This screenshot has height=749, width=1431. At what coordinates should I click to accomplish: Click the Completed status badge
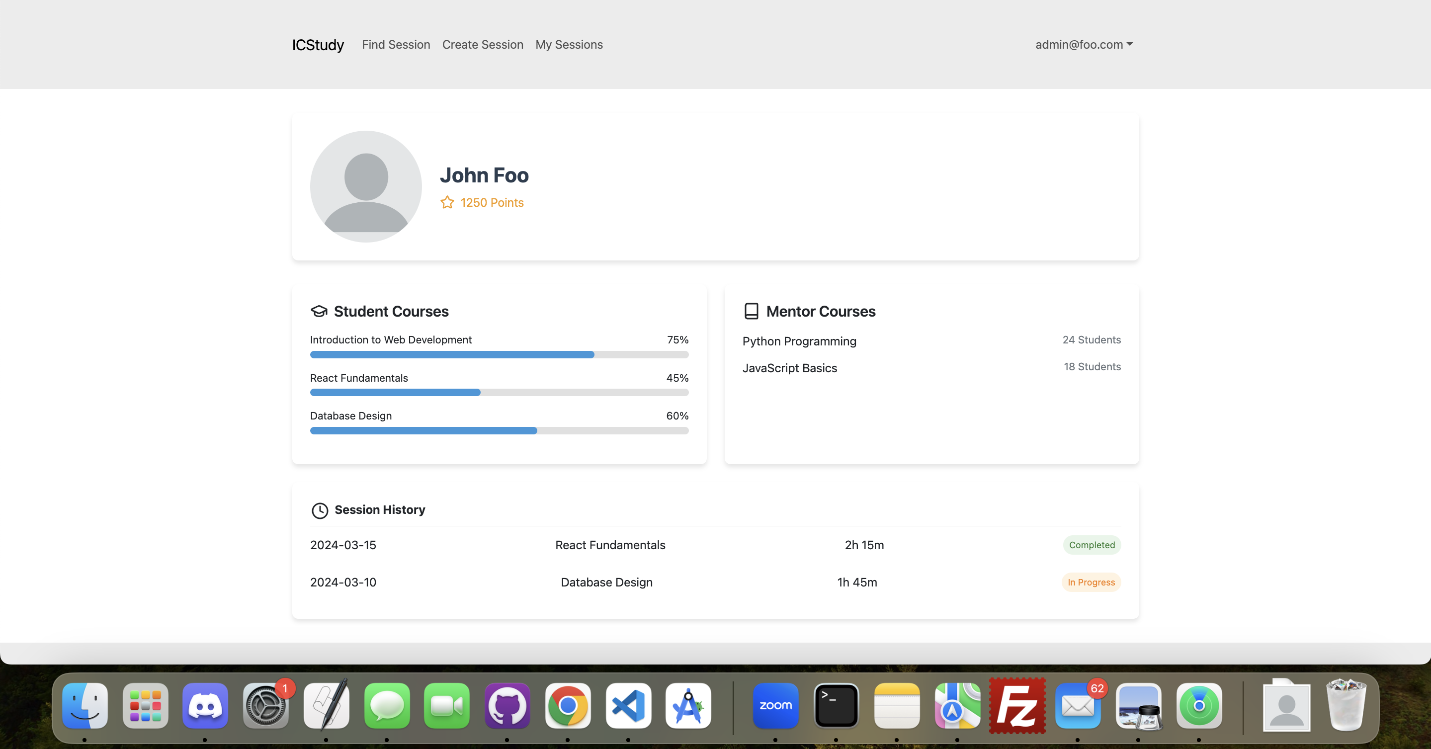pyautogui.click(x=1092, y=545)
